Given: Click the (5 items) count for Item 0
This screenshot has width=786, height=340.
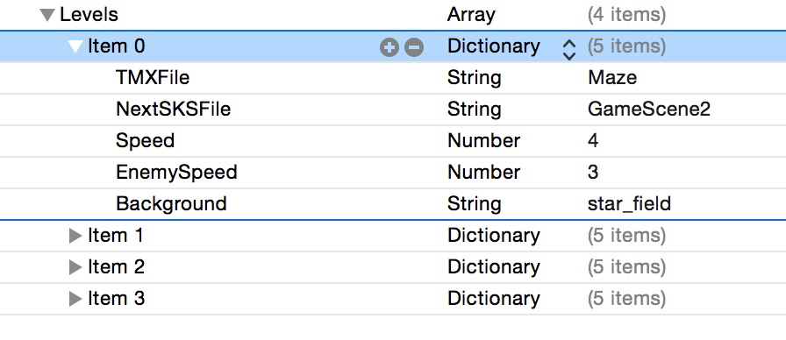Looking at the screenshot, I should [626, 46].
